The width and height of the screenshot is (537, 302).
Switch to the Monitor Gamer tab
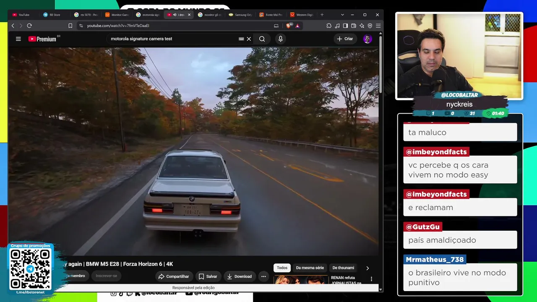117,15
